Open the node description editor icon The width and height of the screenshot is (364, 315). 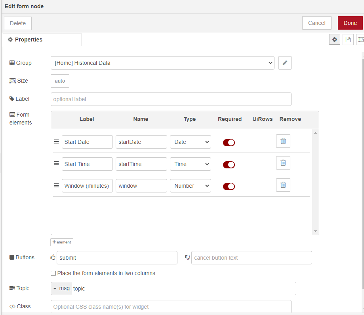click(x=348, y=40)
